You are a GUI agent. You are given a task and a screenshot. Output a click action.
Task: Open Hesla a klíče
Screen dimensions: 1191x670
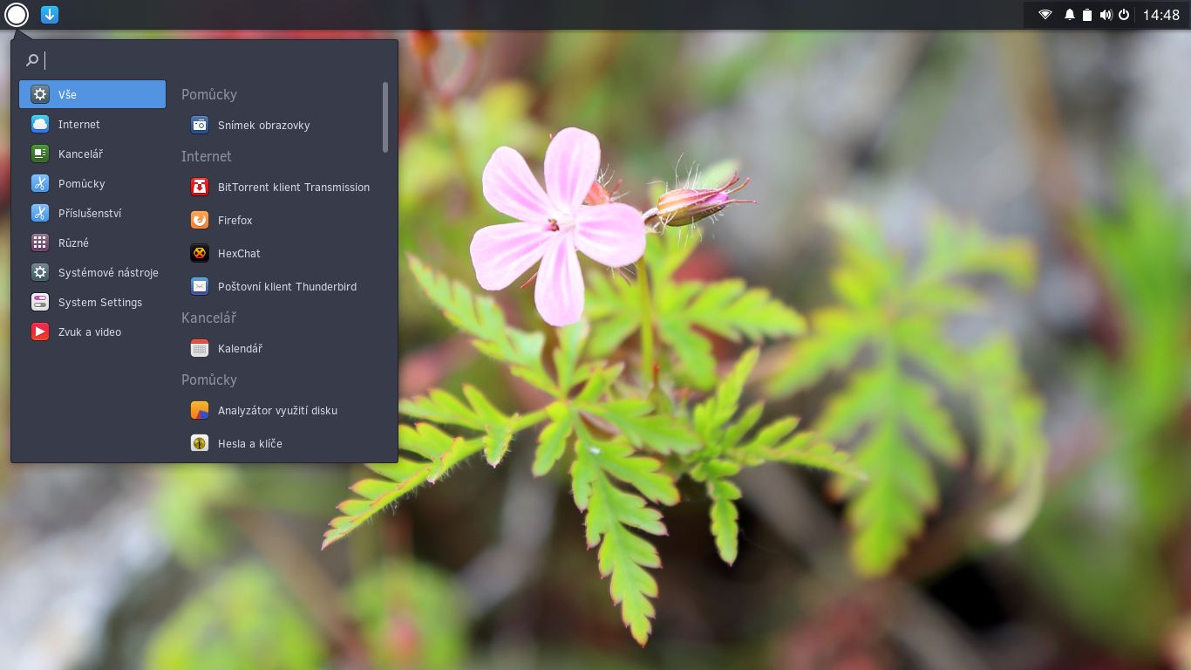279,443
